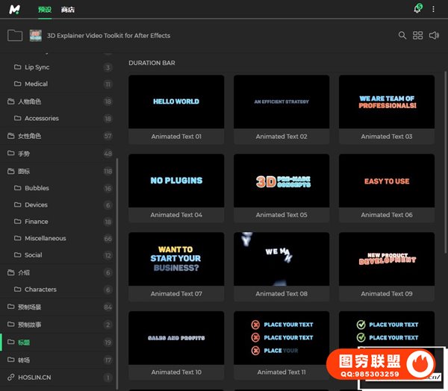Open the Lip Sync subfolder
The height and width of the screenshot is (391, 448).
[x=37, y=67]
